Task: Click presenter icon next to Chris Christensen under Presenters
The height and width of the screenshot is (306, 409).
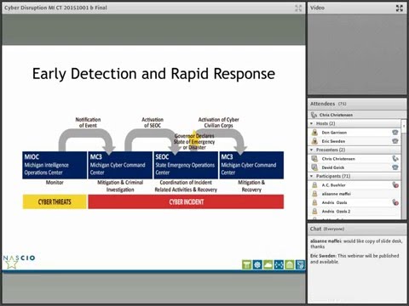Action: pyautogui.click(x=314, y=159)
